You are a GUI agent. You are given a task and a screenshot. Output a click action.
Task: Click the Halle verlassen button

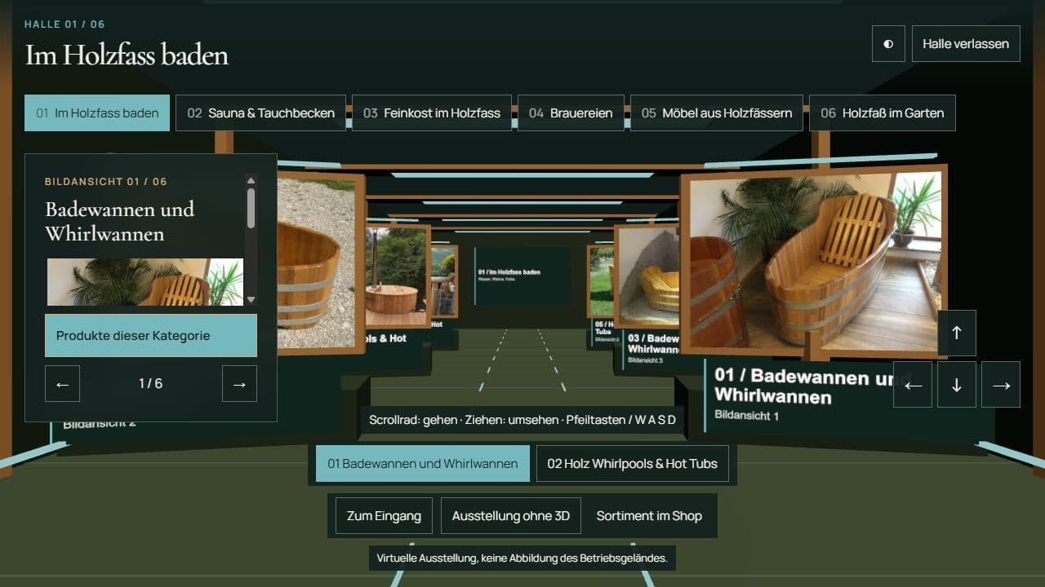(966, 44)
